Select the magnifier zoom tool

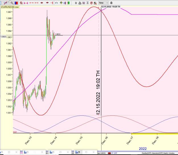click(12, 3)
